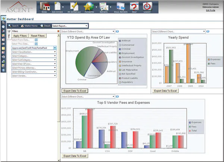224x162 pixels.
Task: Open Select Different Chart above Yearly Spend chart
Action: coord(178,31)
